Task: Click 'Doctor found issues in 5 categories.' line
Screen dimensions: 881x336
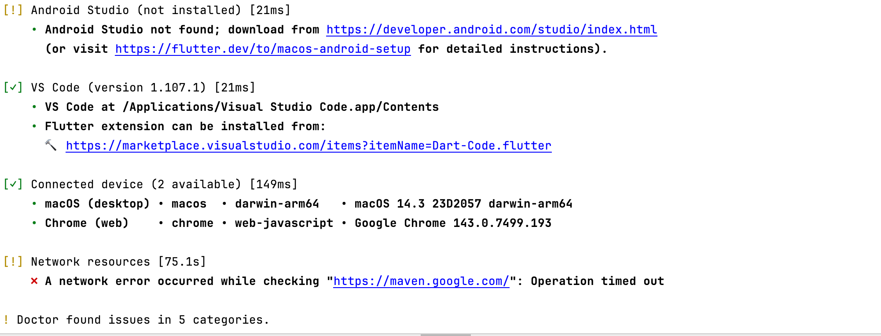Action: coord(143,320)
